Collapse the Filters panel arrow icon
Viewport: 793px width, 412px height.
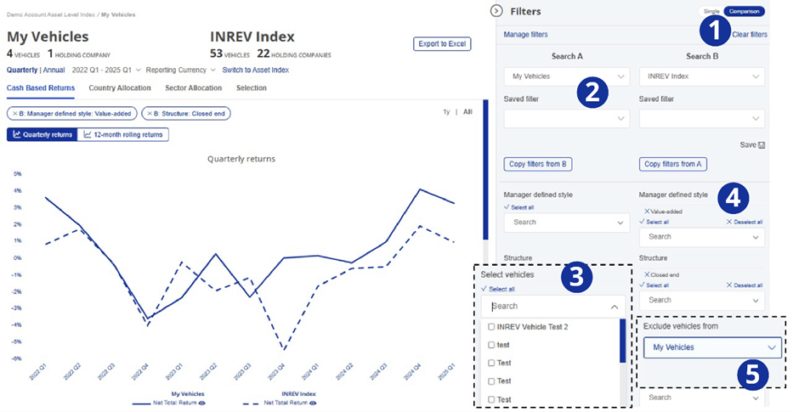[496, 11]
